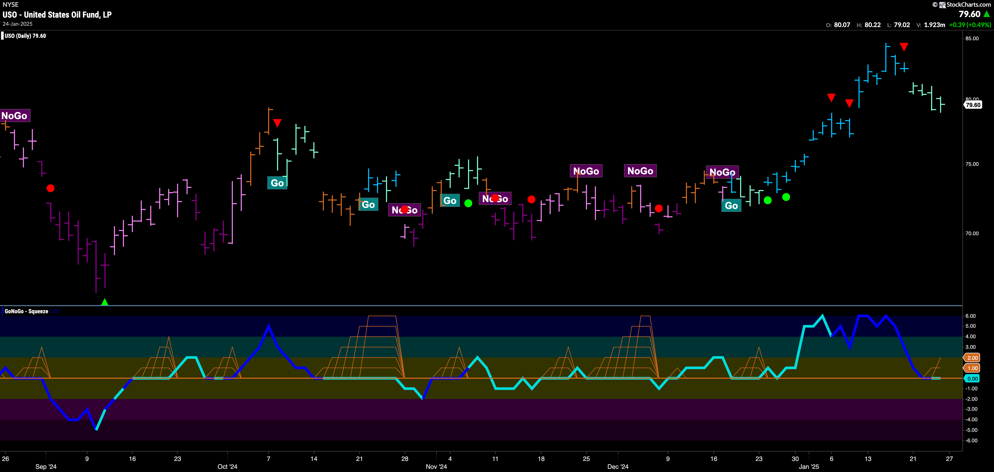This screenshot has height=472, width=994.
Task: Click the 'NYSE' exchange label
Action: click(x=11, y=5)
